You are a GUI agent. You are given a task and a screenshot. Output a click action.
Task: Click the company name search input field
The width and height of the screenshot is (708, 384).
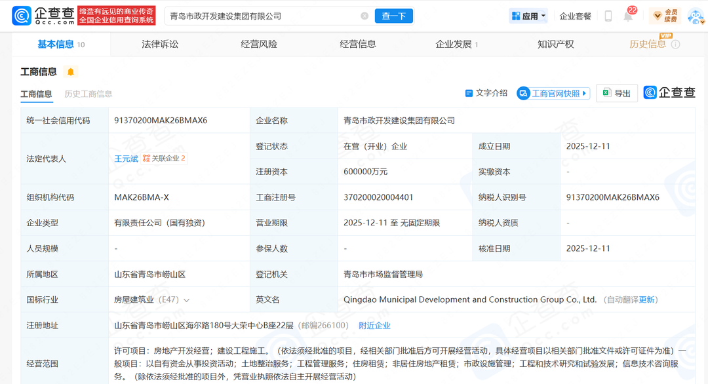(262, 16)
